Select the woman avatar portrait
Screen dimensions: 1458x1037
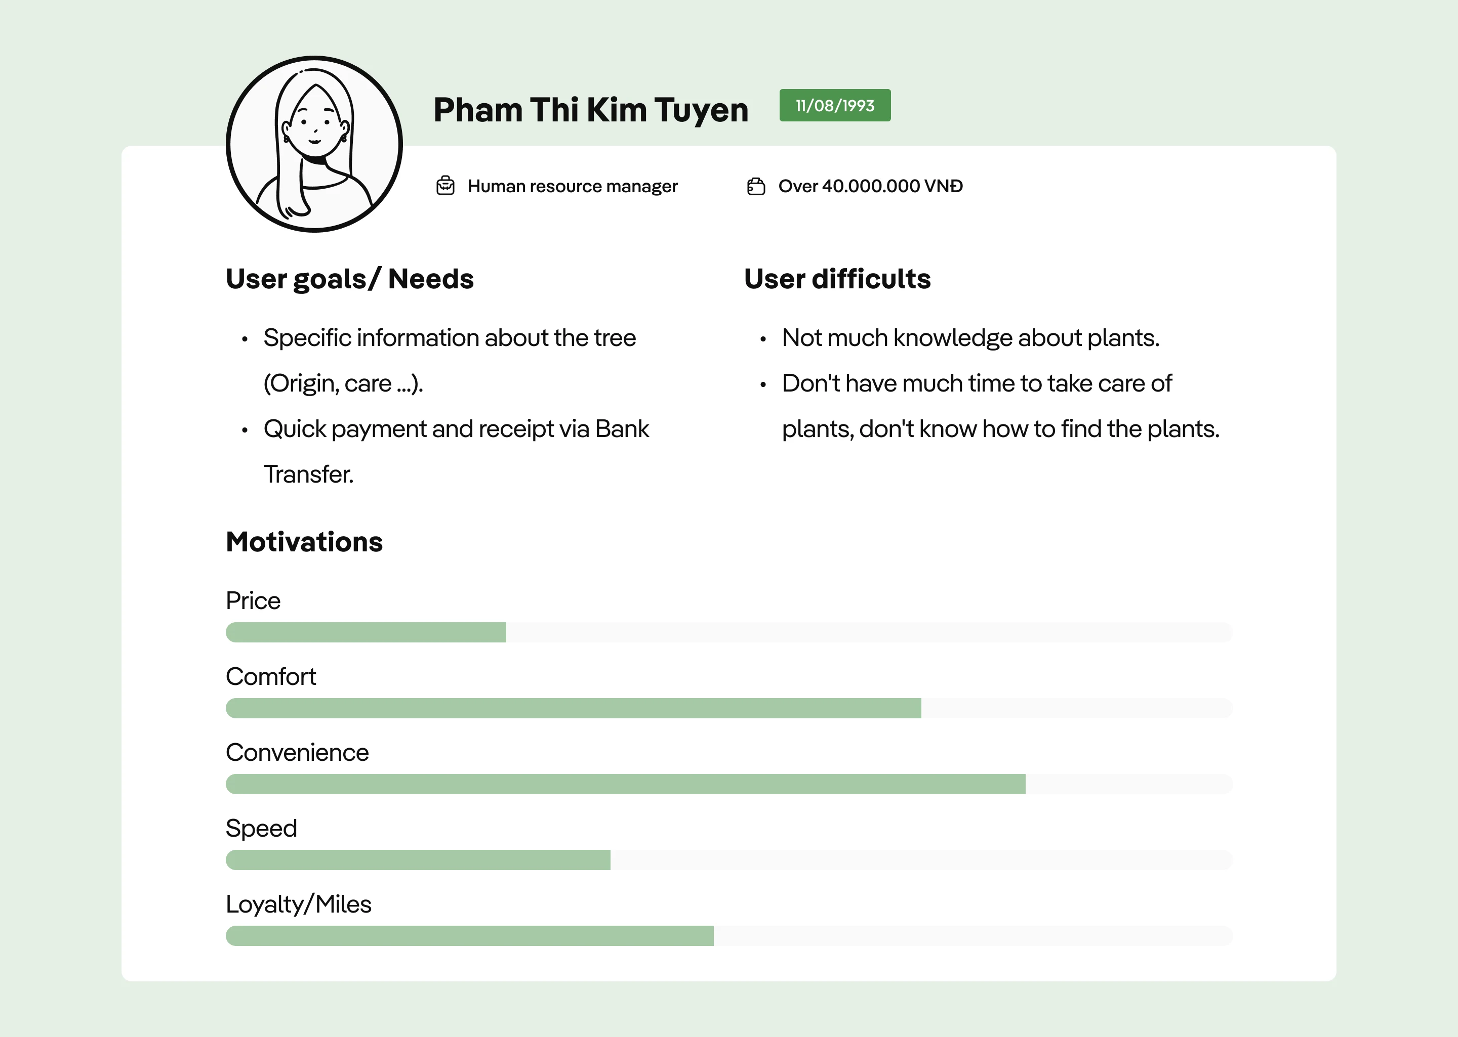tap(314, 144)
